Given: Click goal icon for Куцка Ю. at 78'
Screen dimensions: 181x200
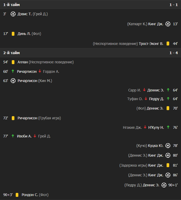Looking at the screenshot, I should coord(168,146).
